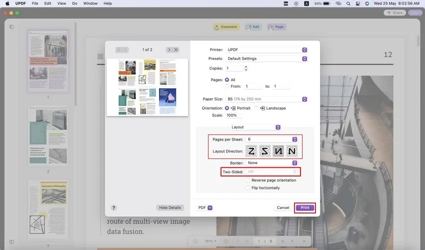This screenshot has height=250, width=425.
Task: Jump to last page double-down icon
Action: [292, 241]
